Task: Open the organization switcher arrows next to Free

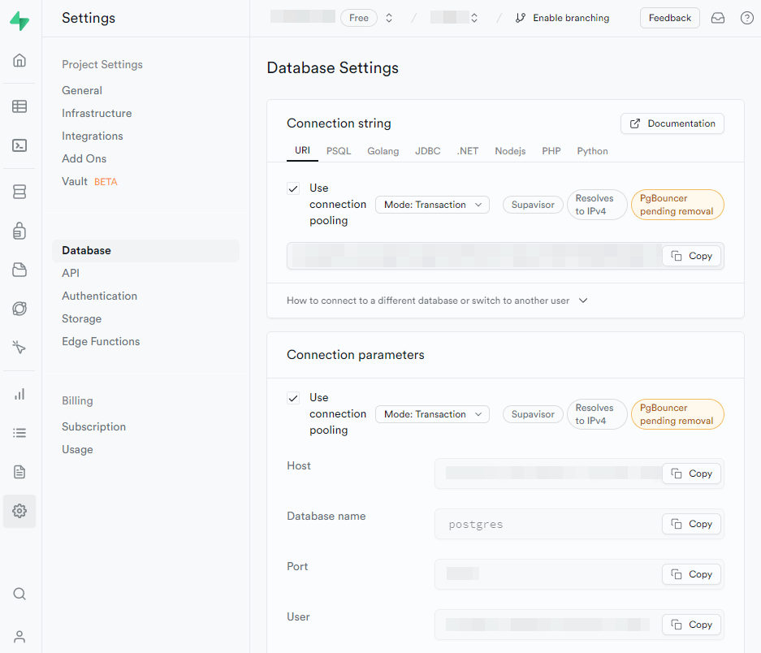Action: [389, 18]
